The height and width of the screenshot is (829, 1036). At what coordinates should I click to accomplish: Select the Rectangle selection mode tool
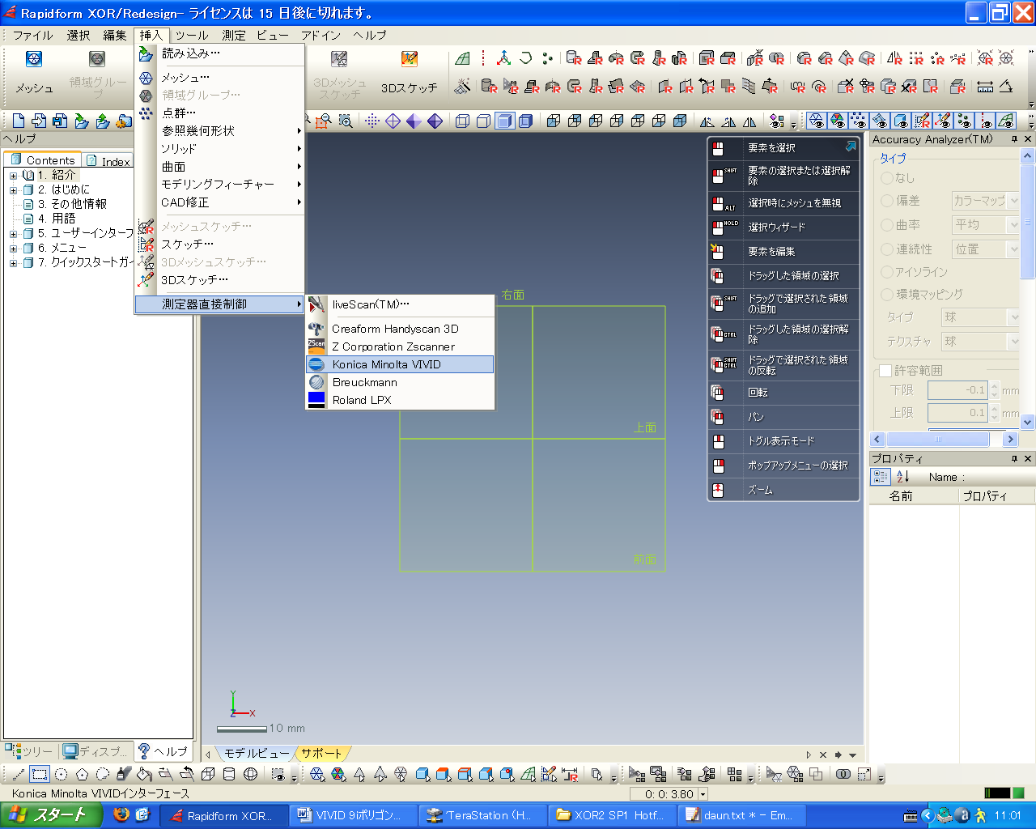coord(40,774)
